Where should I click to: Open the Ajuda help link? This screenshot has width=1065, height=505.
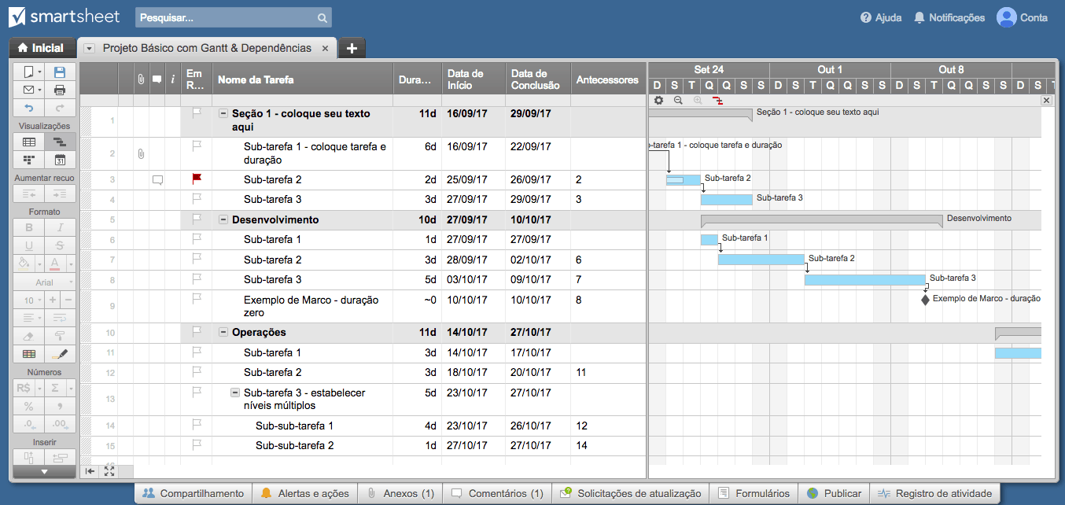pos(881,17)
